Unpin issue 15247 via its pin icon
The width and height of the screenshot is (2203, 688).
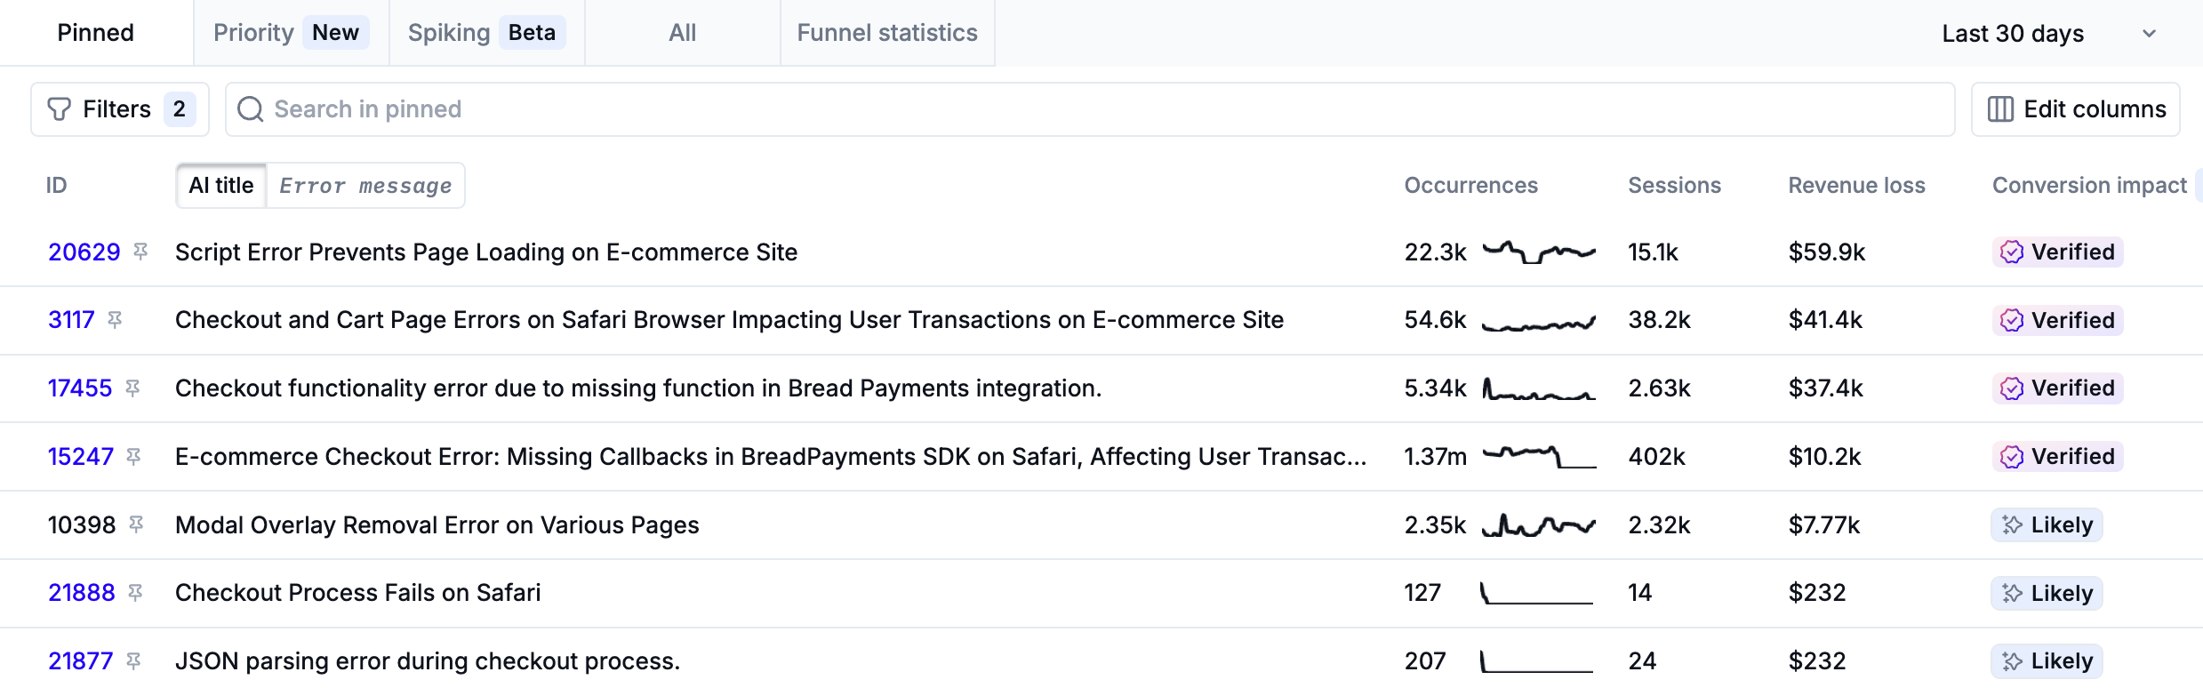pyautogui.click(x=133, y=457)
